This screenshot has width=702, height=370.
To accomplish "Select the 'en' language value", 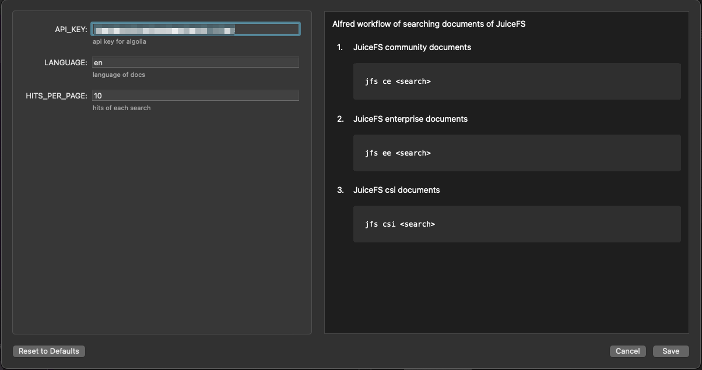I will (x=98, y=62).
